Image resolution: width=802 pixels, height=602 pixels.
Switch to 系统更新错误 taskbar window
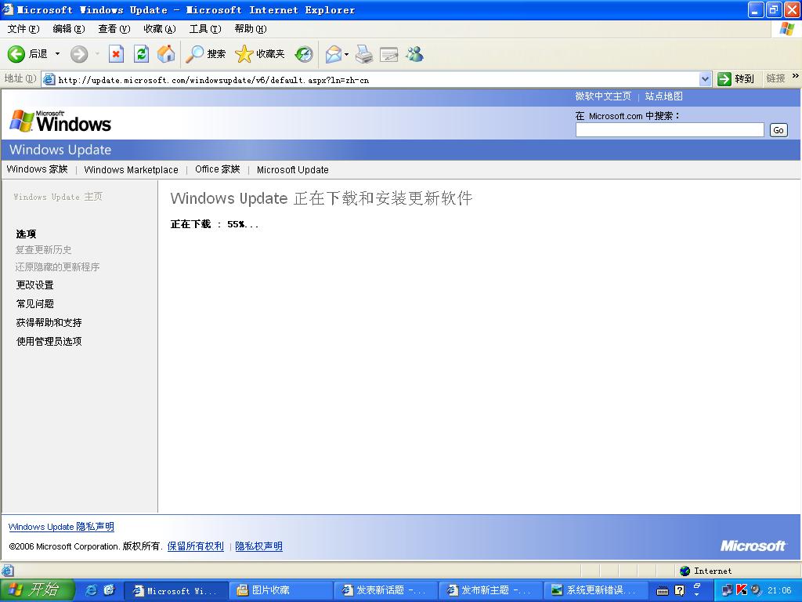pos(596,591)
